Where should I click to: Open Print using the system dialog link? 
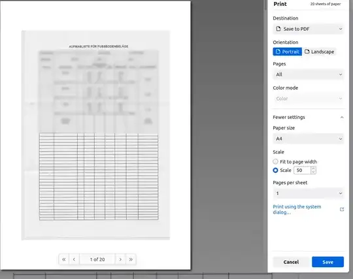[297, 209]
